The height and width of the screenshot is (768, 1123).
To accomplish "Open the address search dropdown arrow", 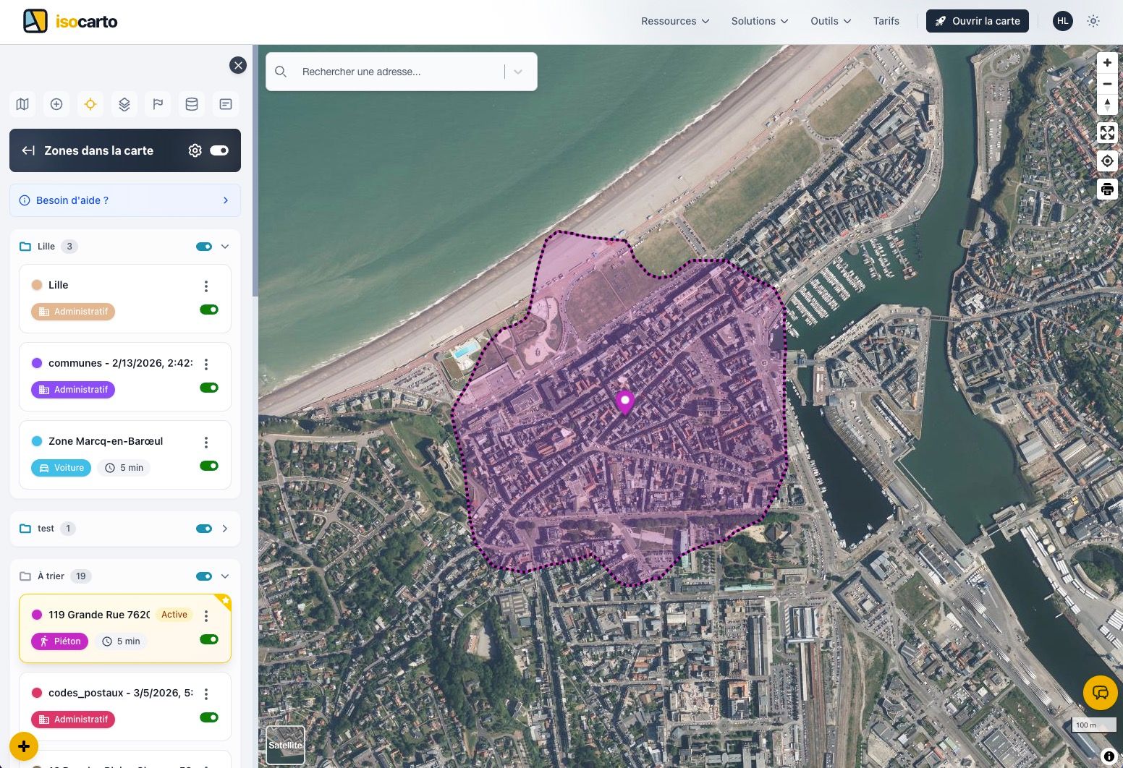I will tap(518, 72).
